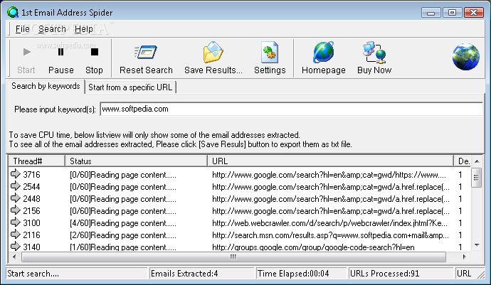Click the list scroll up arrow
491x285 pixels.
pos(477,161)
